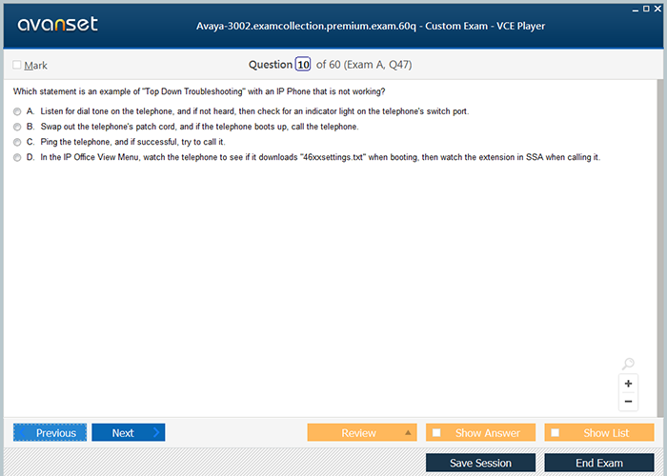667x476 pixels.
Task: Choose answer B about swapping patch cord
Action: [17, 127]
